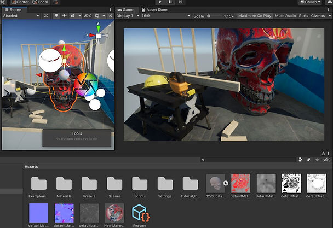Toggle pivot mode Center button

(x=20, y=2)
